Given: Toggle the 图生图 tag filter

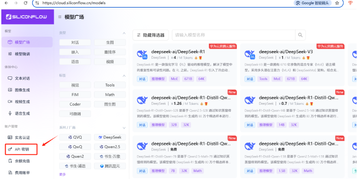Looking at the screenshot, I should coord(110,104).
